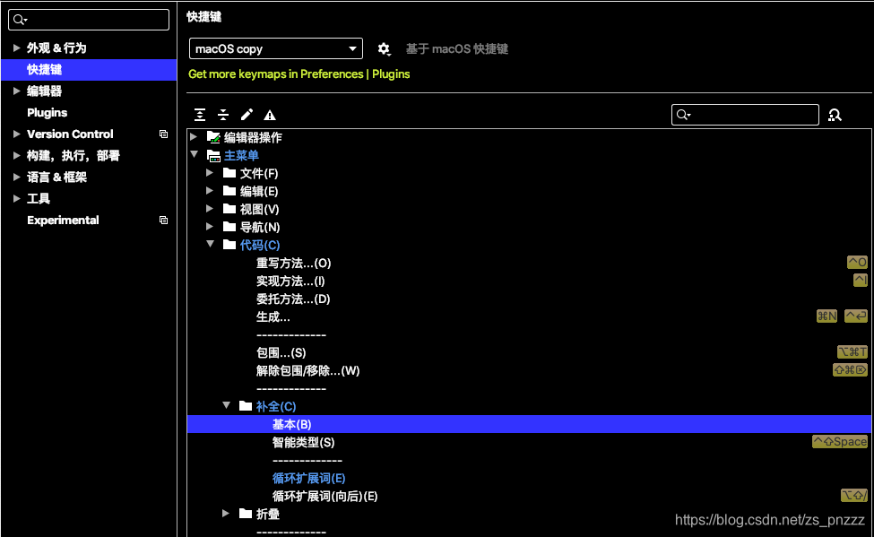Image resolution: width=874 pixels, height=537 pixels.
Task: Expand 外观 & 行为 settings section
Action: [17, 48]
